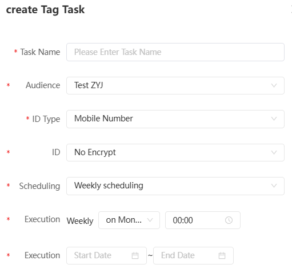Open the Audience dropdown showing Test ZYJ
The width and height of the screenshot is (292, 280).
(x=175, y=85)
